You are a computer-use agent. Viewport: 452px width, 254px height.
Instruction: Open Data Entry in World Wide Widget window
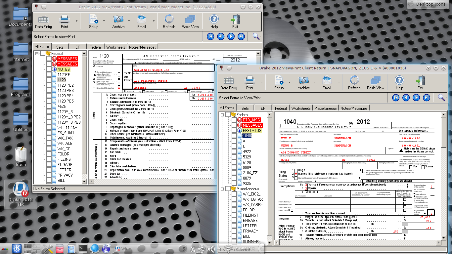coord(43,21)
